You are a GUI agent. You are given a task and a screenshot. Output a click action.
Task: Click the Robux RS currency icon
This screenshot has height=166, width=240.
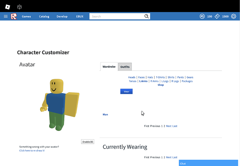coord(202,16)
